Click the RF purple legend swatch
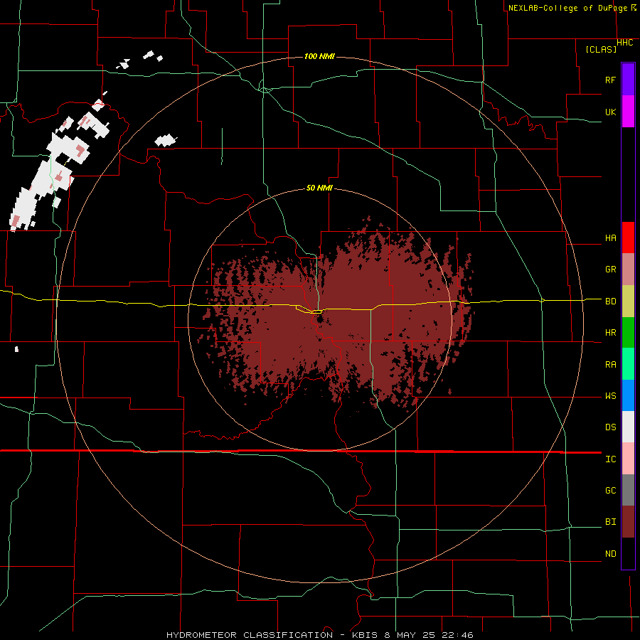The height and width of the screenshot is (640, 640). point(628,80)
